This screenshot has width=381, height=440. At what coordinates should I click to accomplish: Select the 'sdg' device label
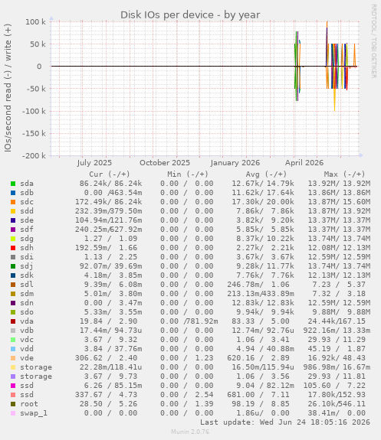[x=27, y=239]
